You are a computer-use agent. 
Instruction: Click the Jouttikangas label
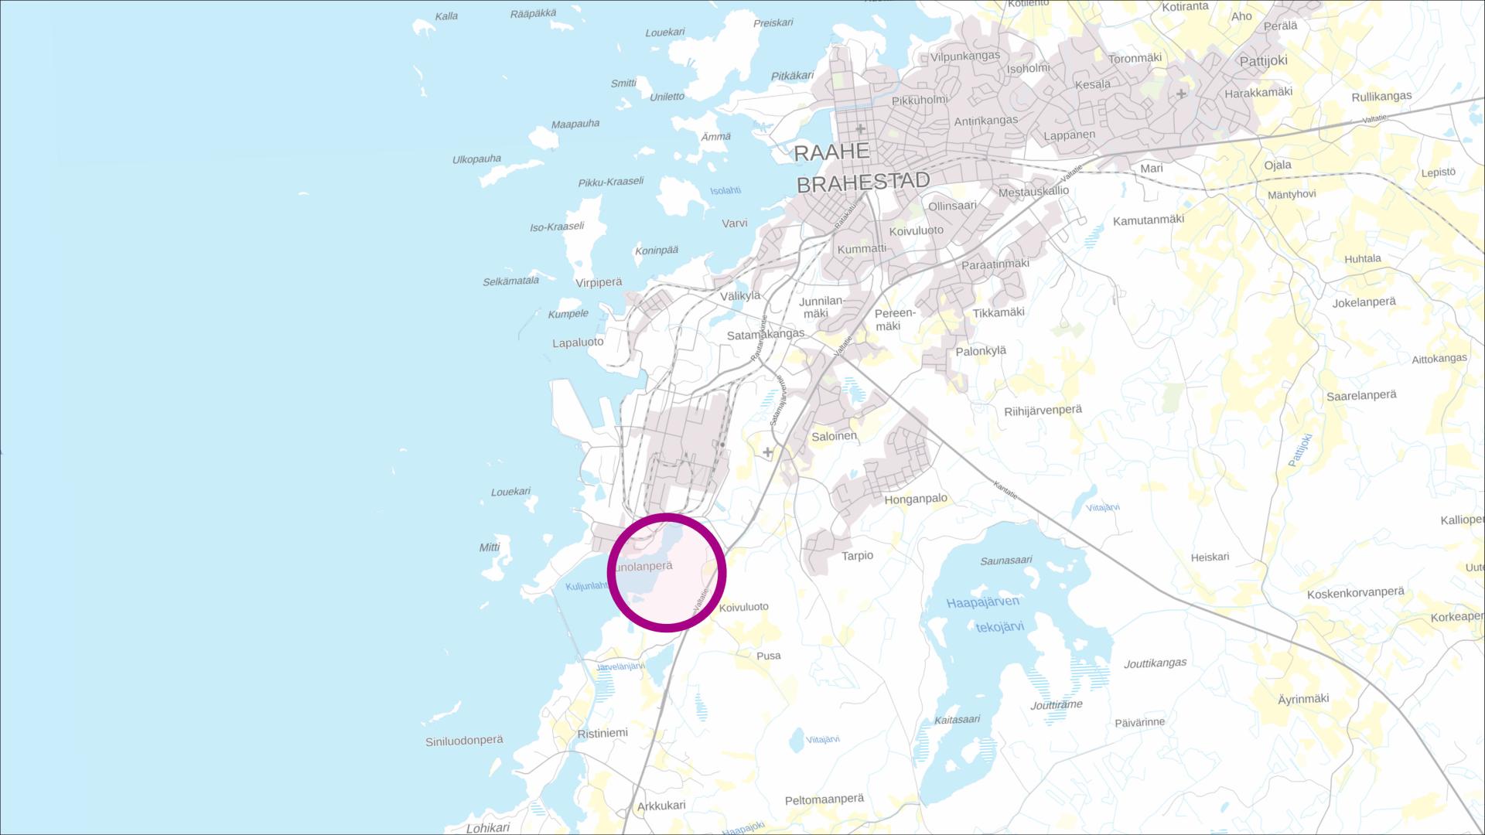pos(1155,663)
